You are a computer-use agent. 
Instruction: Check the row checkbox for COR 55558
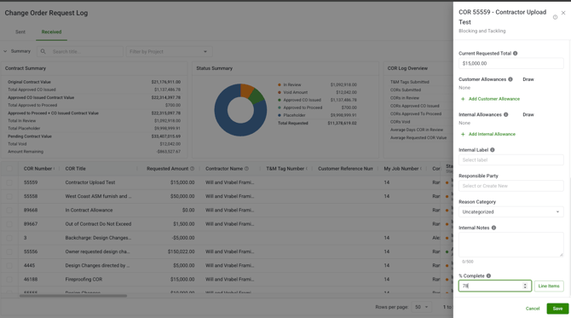[9, 196]
